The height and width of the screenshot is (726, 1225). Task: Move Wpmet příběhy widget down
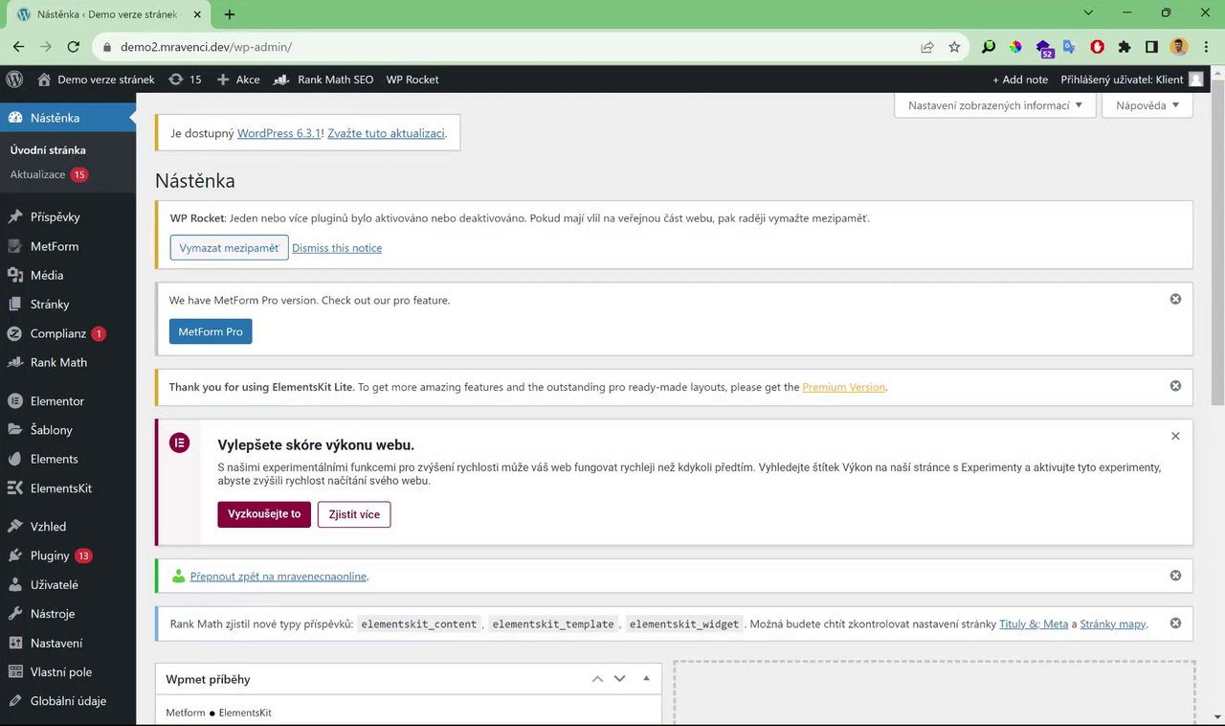(619, 679)
